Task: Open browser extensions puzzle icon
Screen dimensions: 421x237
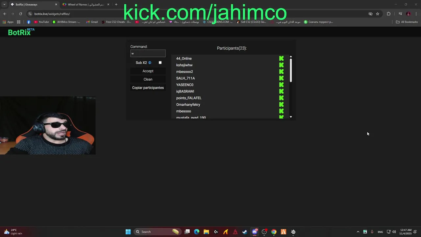Action: click(x=389, y=14)
